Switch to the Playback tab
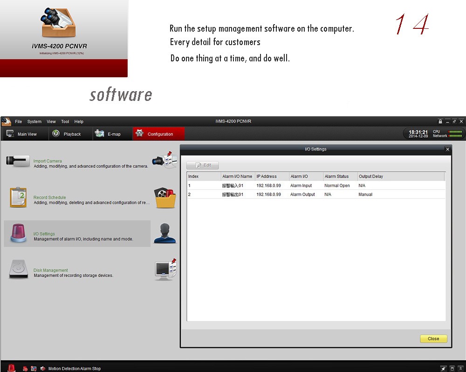The width and height of the screenshot is (466, 372). point(67,134)
